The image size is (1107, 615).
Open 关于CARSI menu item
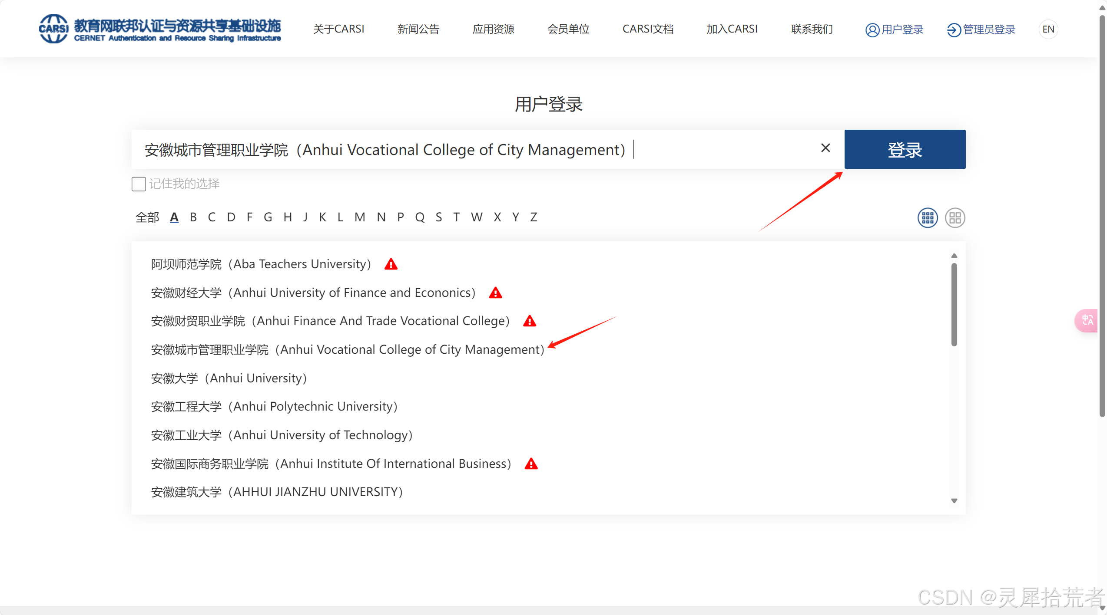(x=338, y=29)
